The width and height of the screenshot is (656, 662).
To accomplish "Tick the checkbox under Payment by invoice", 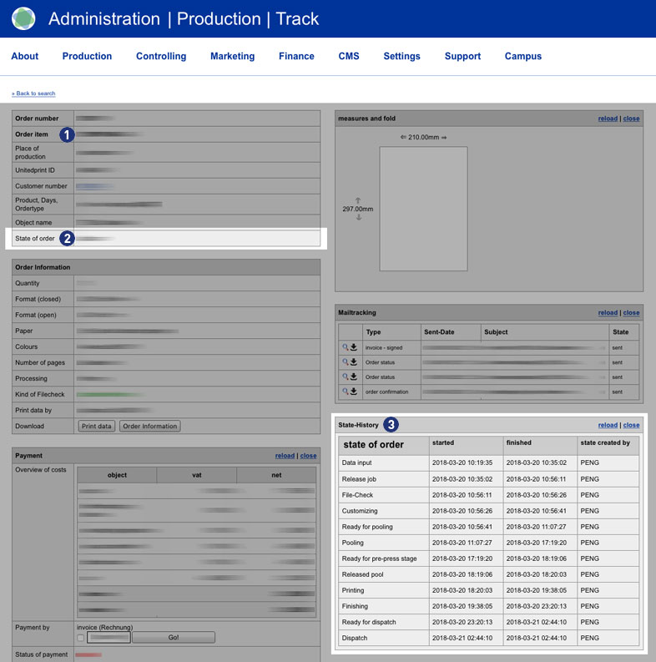I will (x=80, y=638).
